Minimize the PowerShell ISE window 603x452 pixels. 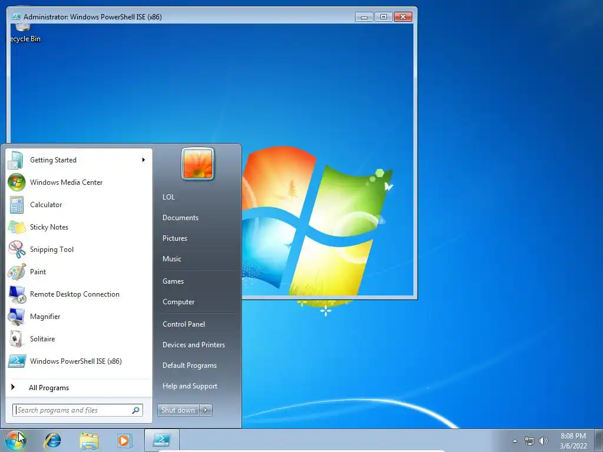coord(364,17)
